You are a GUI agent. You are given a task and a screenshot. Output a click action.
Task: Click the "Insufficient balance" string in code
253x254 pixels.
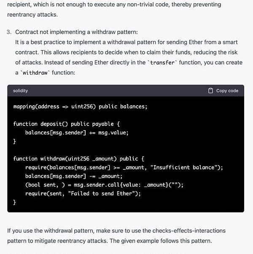point(185,167)
